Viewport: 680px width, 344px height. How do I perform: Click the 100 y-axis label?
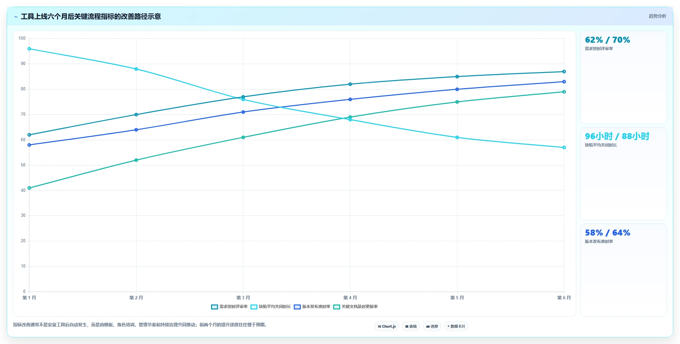click(x=22, y=38)
